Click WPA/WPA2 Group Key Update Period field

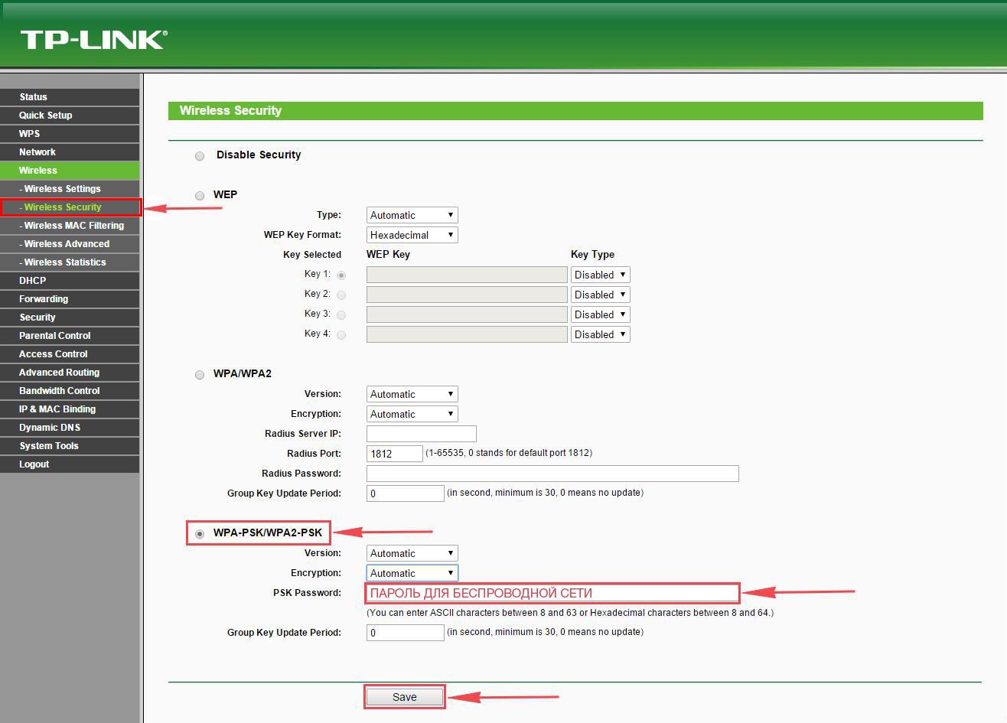coord(406,493)
